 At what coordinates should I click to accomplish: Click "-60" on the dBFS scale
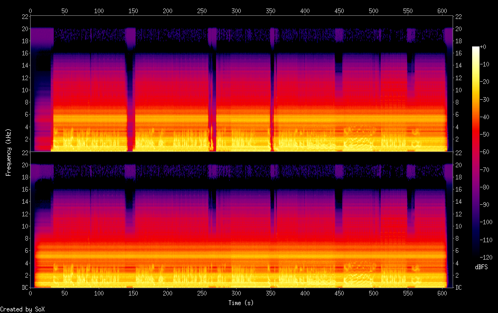click(x=485, y=151)
